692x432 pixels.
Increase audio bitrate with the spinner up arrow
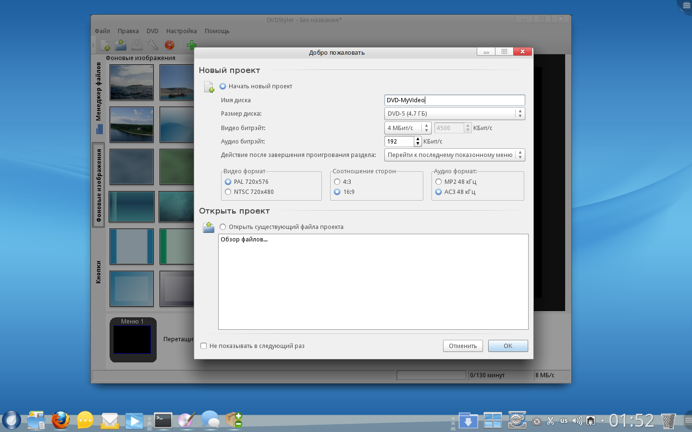tap(418, 139)
